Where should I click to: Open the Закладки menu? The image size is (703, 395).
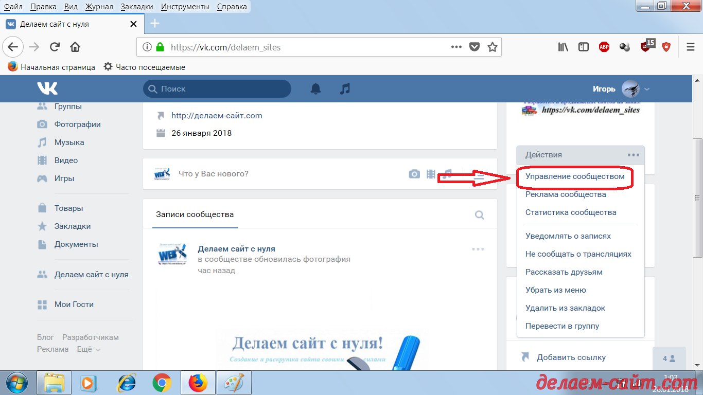pyautogui.click(x=137, y=7)
